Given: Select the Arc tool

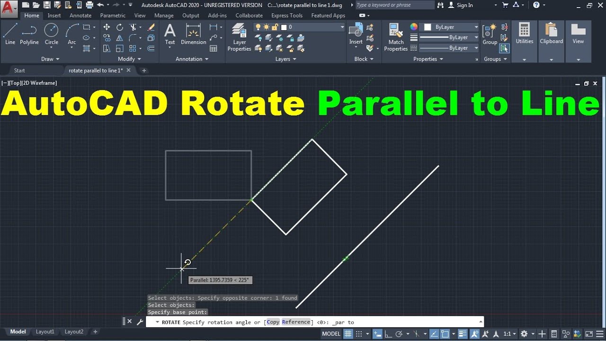Looking at the screenshot, I should pyautogui.click(x=71, y=34).
